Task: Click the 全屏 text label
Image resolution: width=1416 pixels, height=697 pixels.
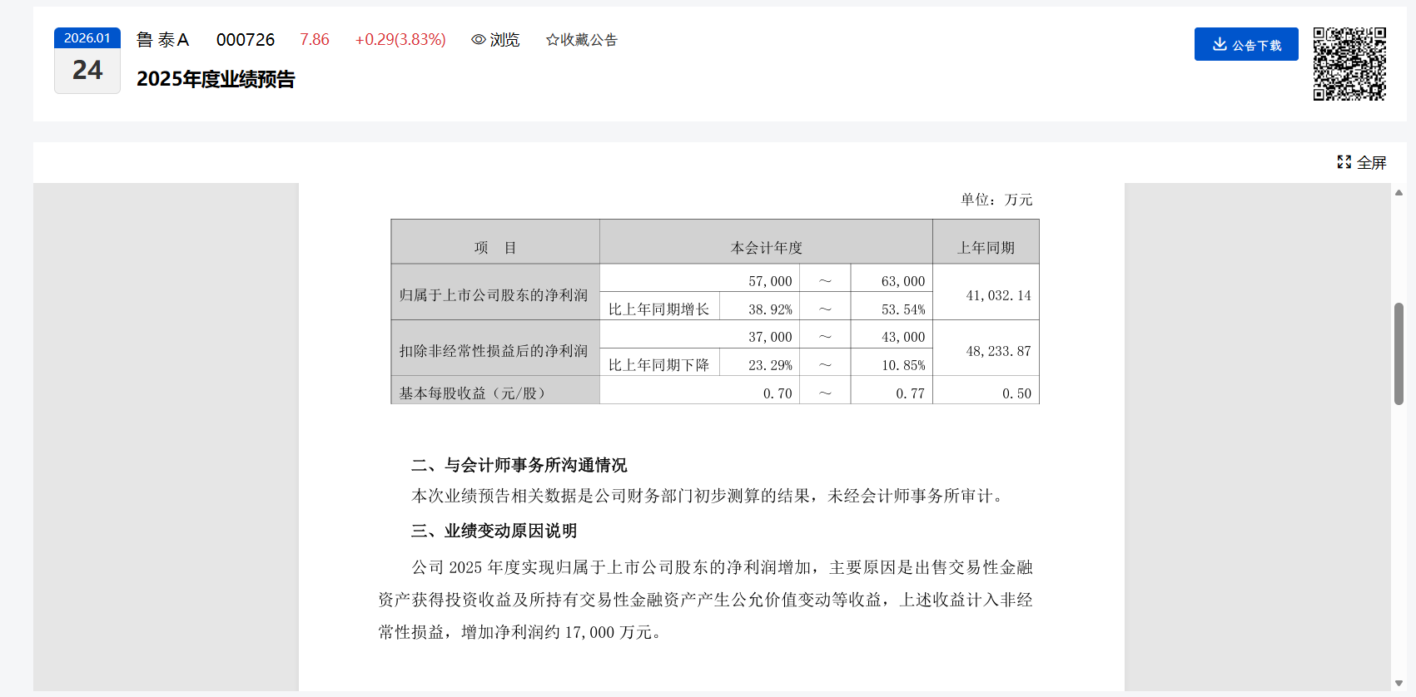Action: [1371, 163]
